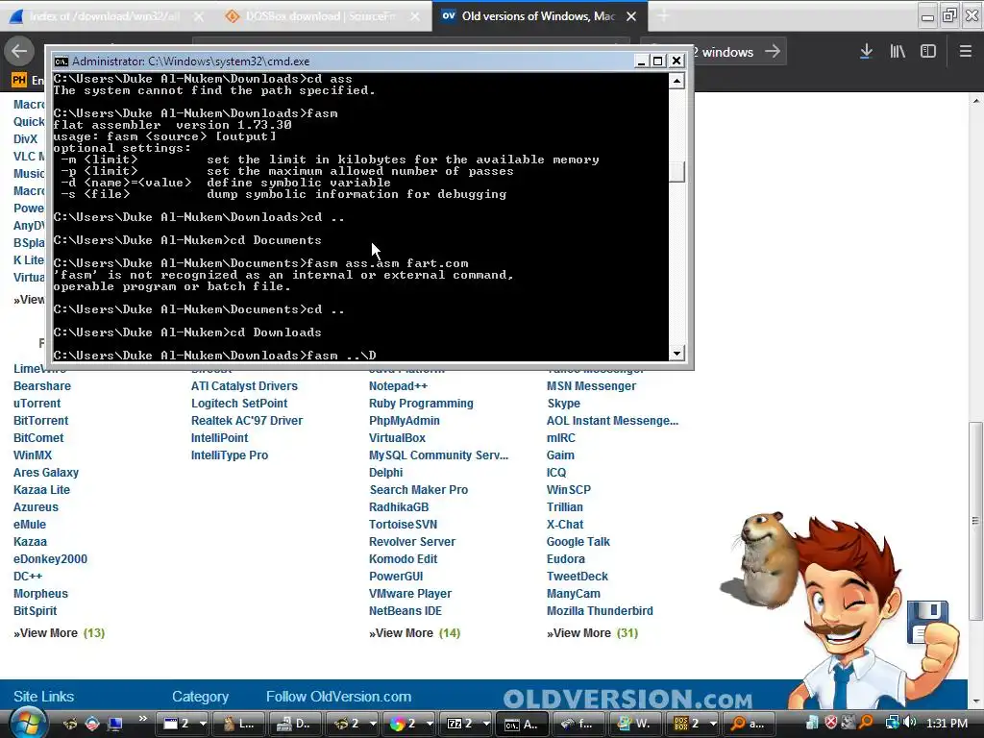Viewport: 984px width, 738px height.
Task: Open new tab with plus button
Action: 663,16
